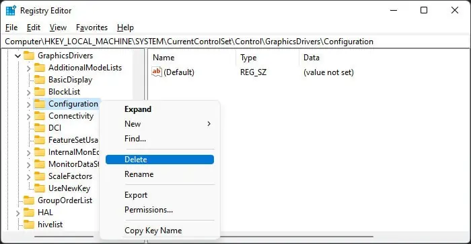Choose Find... in the context menu
The width and height of the screenshot is (471, 244).
coord(160,139)
